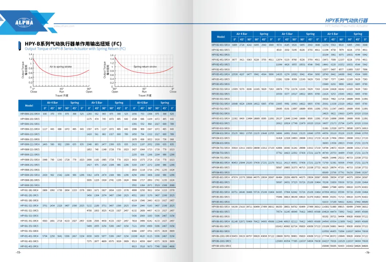Pick the 'HPY-B6-1001-SRC4' model name
This screenshot has width=386, height=262.
point(221,236)
